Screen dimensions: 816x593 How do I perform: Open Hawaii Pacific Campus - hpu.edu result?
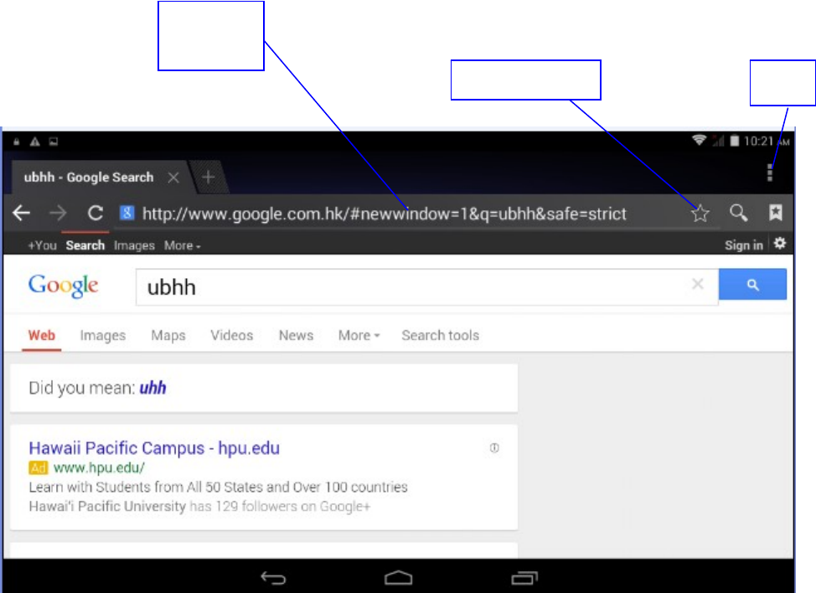tap(154, 448)
